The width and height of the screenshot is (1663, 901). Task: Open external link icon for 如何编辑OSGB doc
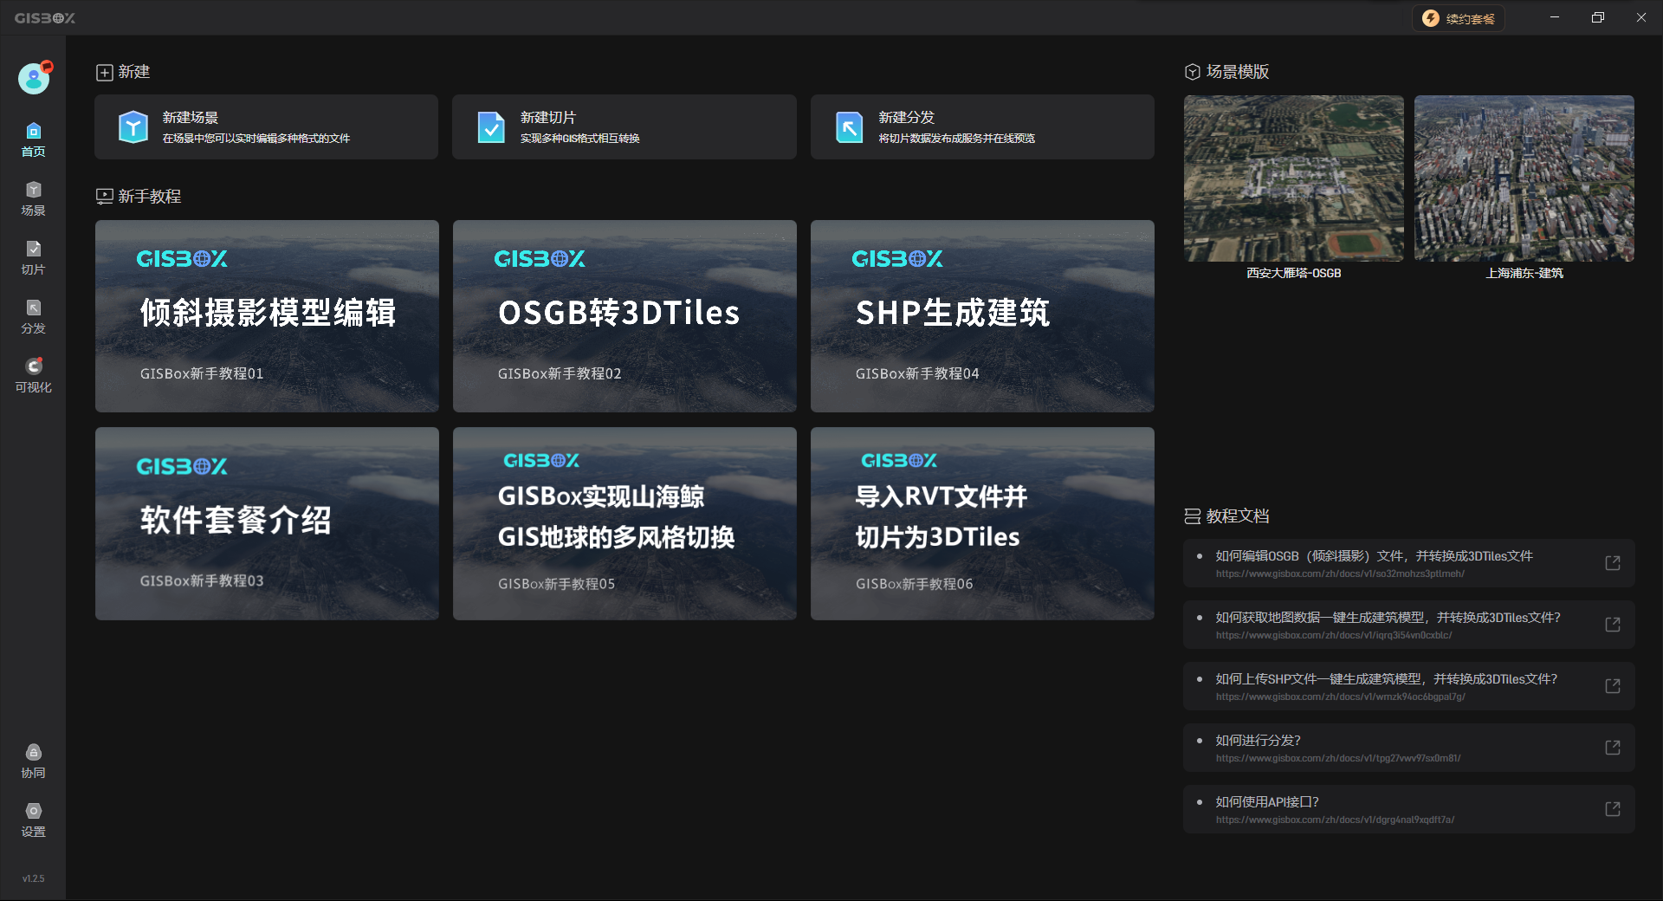pyautogui.click(x=1613, y=563)
